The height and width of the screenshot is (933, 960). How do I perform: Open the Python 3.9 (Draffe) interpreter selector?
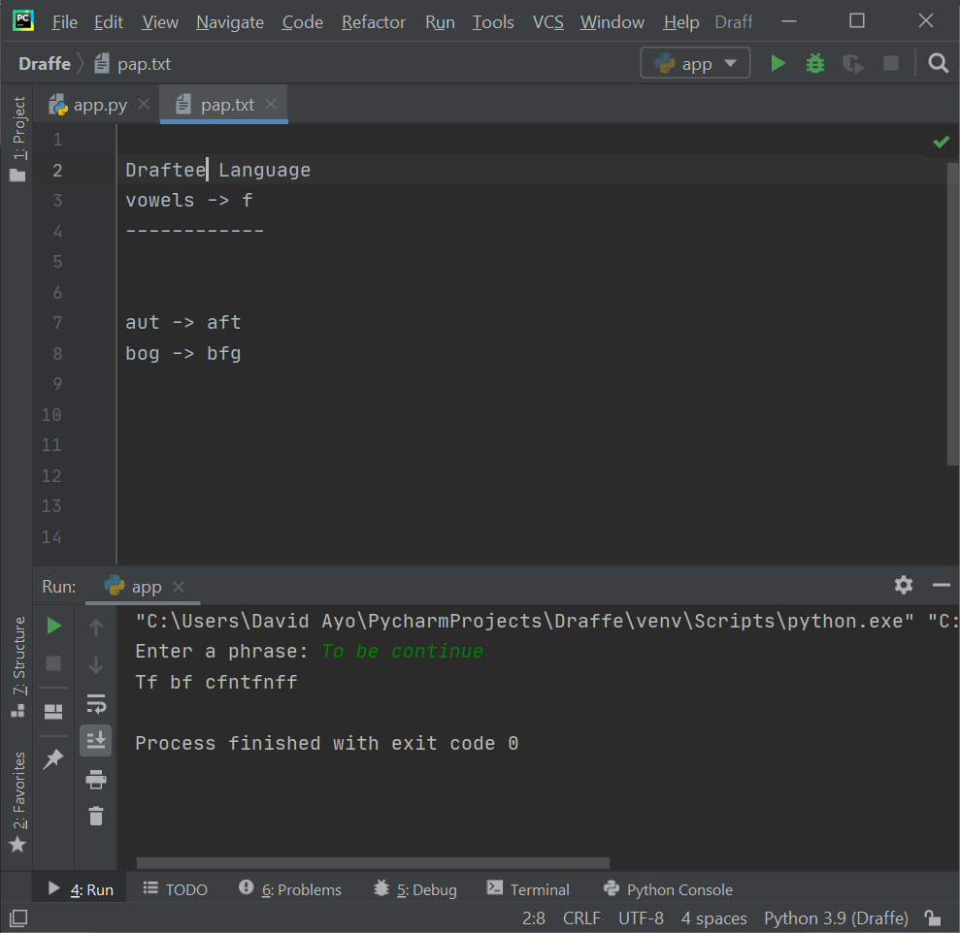point(836,917)
